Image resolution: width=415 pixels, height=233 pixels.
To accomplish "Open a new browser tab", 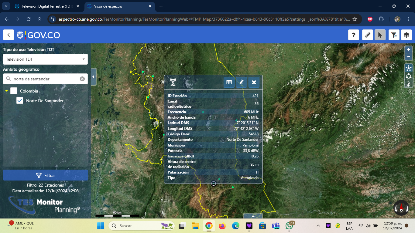I will [x=161, y=6].
